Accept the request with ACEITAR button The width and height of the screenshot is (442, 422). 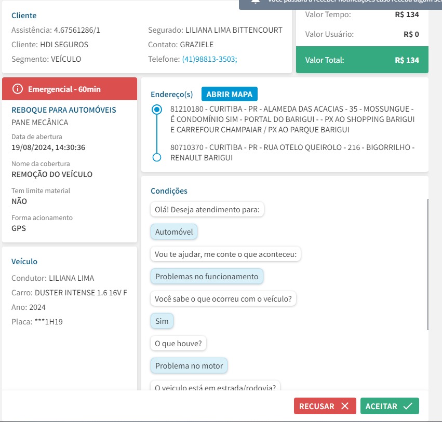(390, 406)
